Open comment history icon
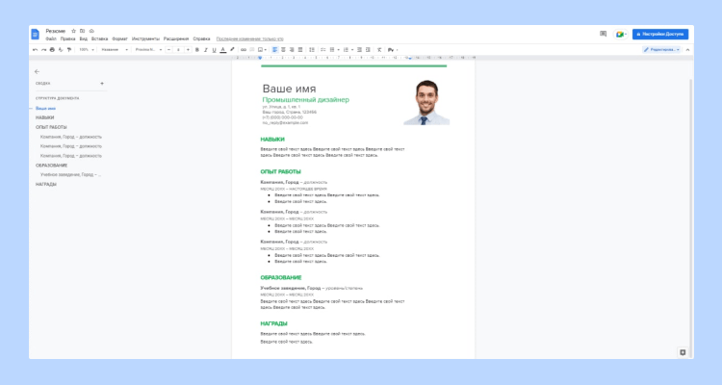722x385 pixels. coord(604,34)
